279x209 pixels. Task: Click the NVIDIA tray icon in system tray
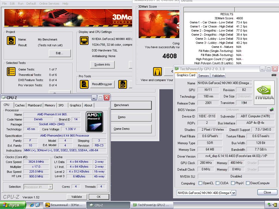point(275,205)
